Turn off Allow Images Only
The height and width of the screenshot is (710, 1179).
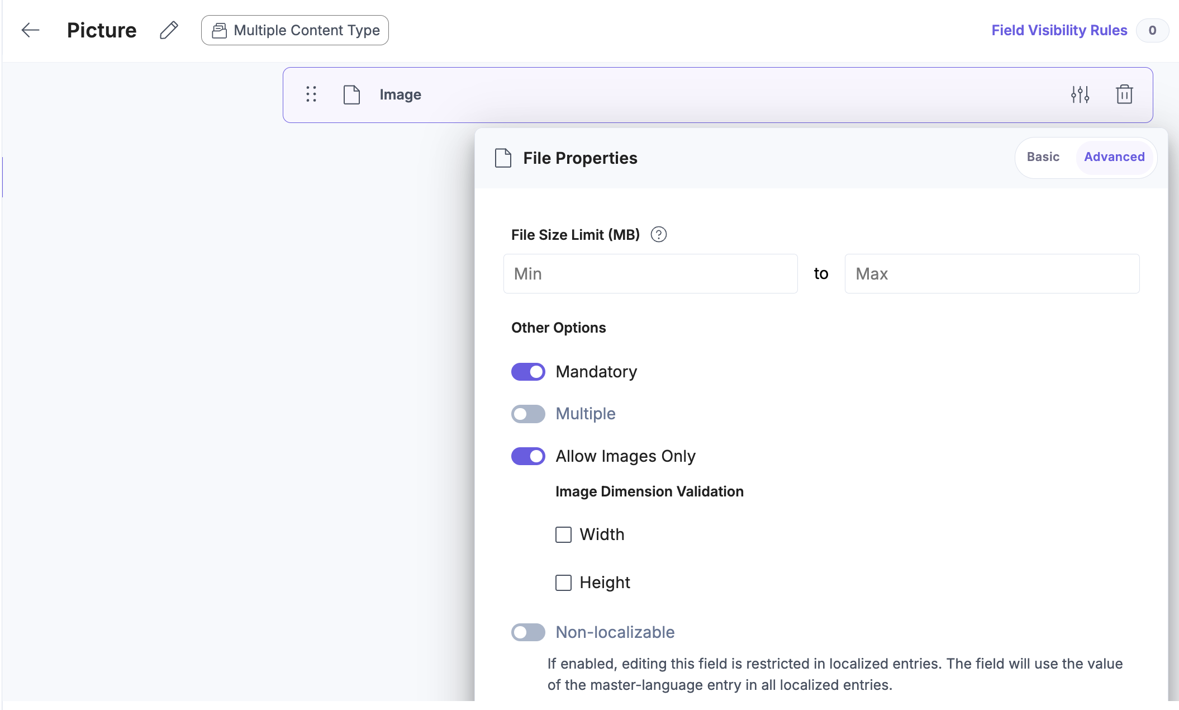pyautogui.click(x=528, y=456)
